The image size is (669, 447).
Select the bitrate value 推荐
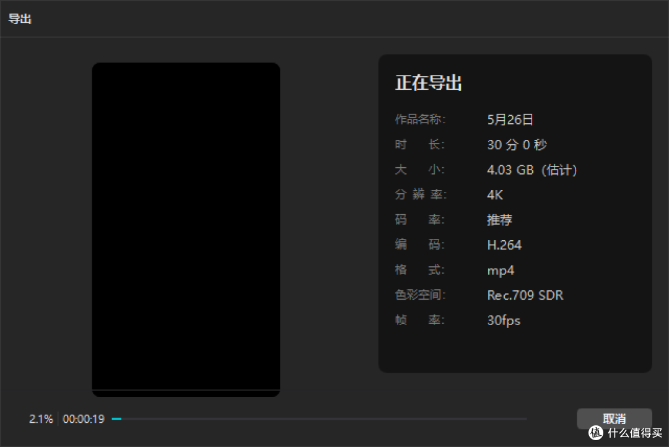[x=500, y=220]
